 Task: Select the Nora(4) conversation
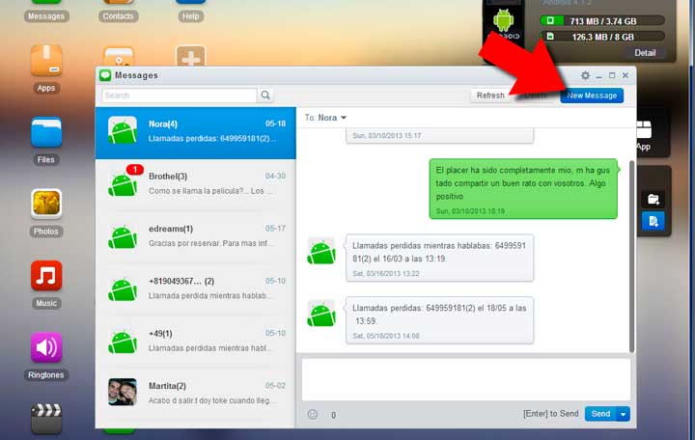tap(195, 132)
